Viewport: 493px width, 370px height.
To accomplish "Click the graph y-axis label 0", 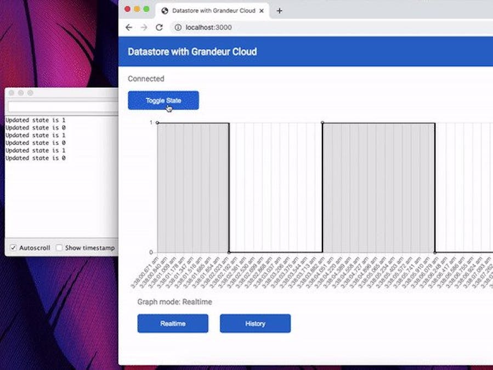I will click(x=151, y=252).
